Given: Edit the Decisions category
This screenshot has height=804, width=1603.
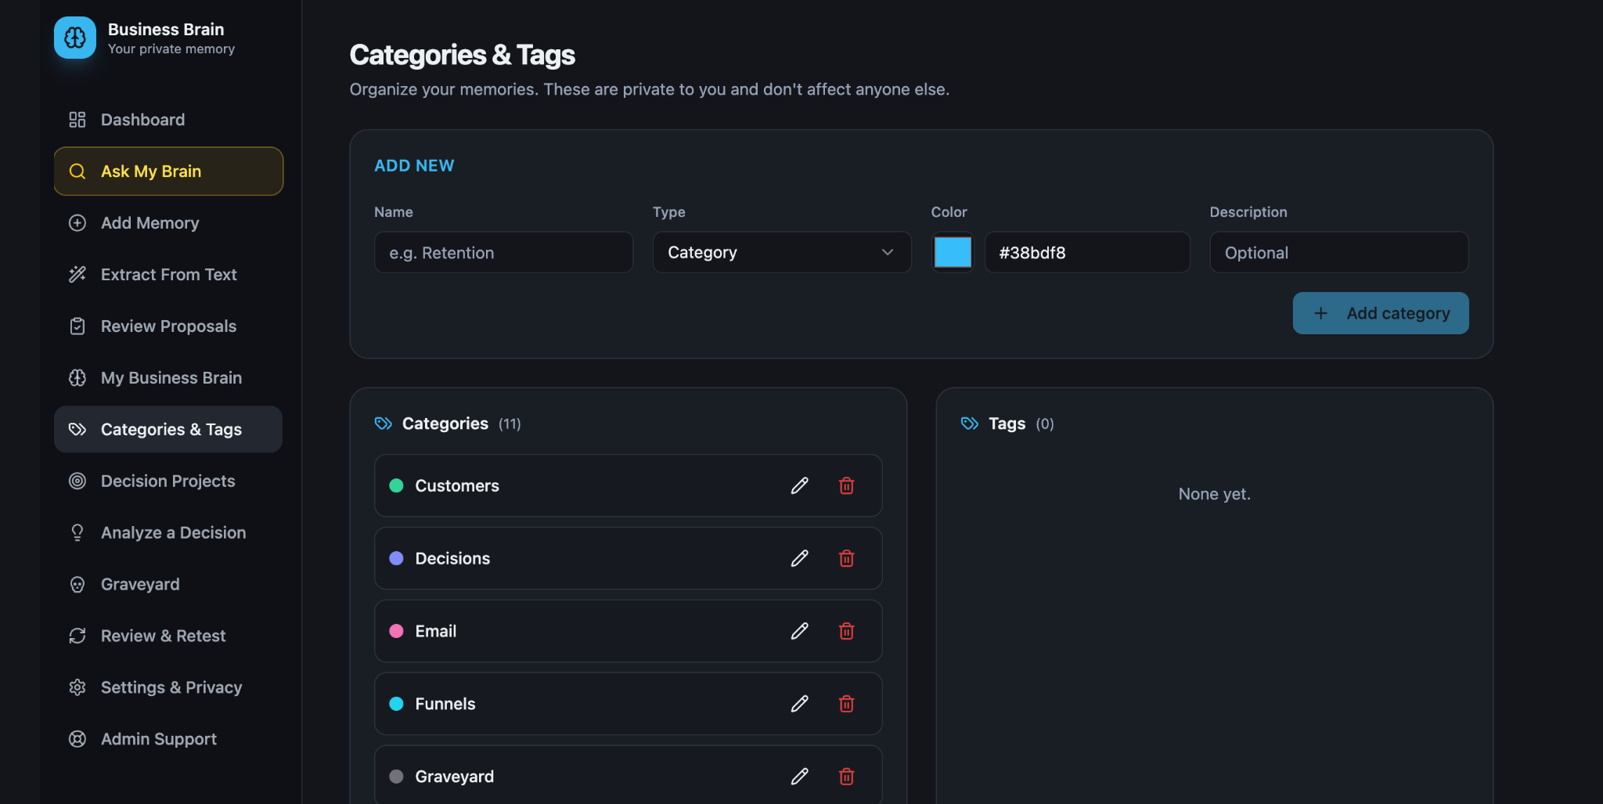Looking at the screenshot, I should tap(799, 558).
